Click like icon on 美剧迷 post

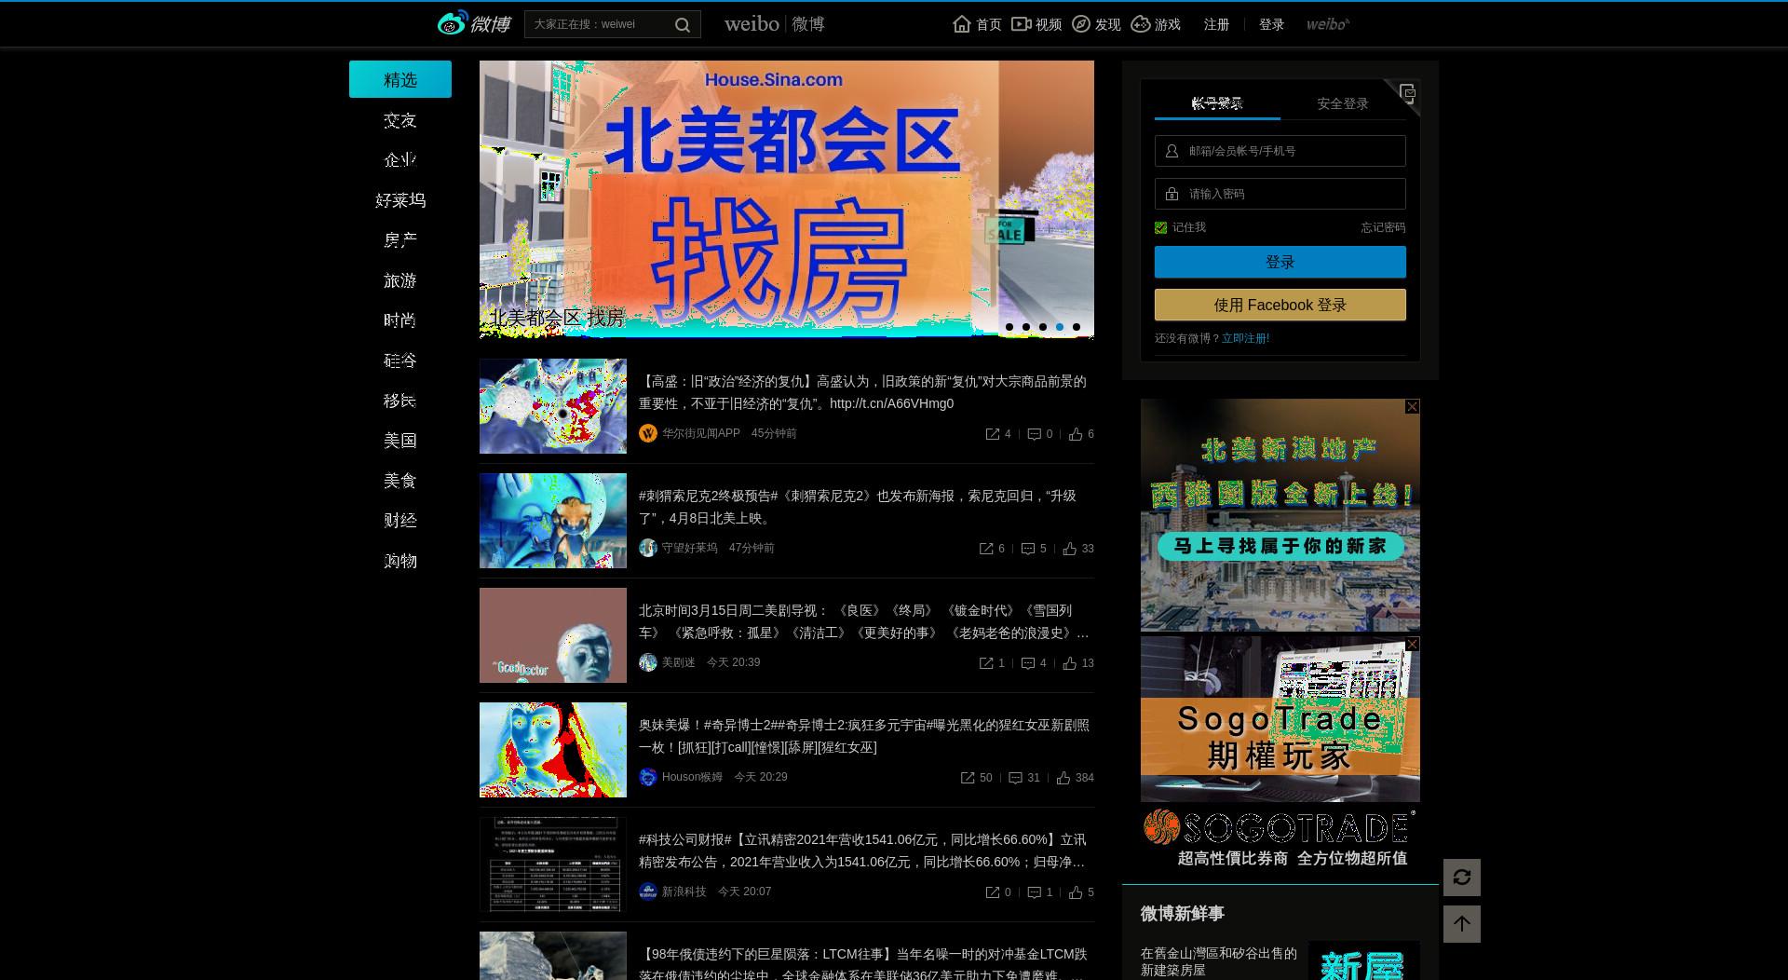[1070, 663]
